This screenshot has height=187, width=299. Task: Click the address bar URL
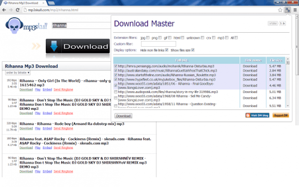(x=53, y=10)
